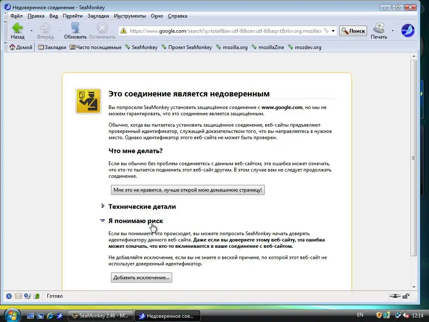Click the scrollbar up arrow

[413, 56]
